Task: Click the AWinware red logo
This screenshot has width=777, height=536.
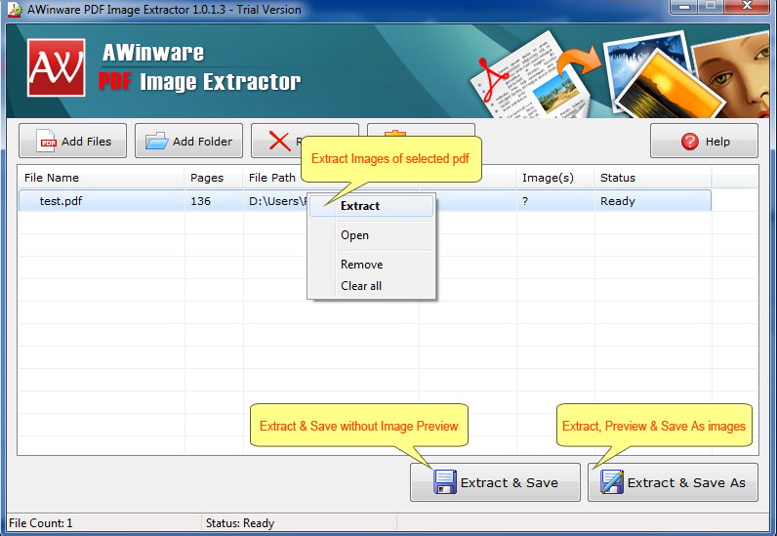Action: tap(56, 67)
